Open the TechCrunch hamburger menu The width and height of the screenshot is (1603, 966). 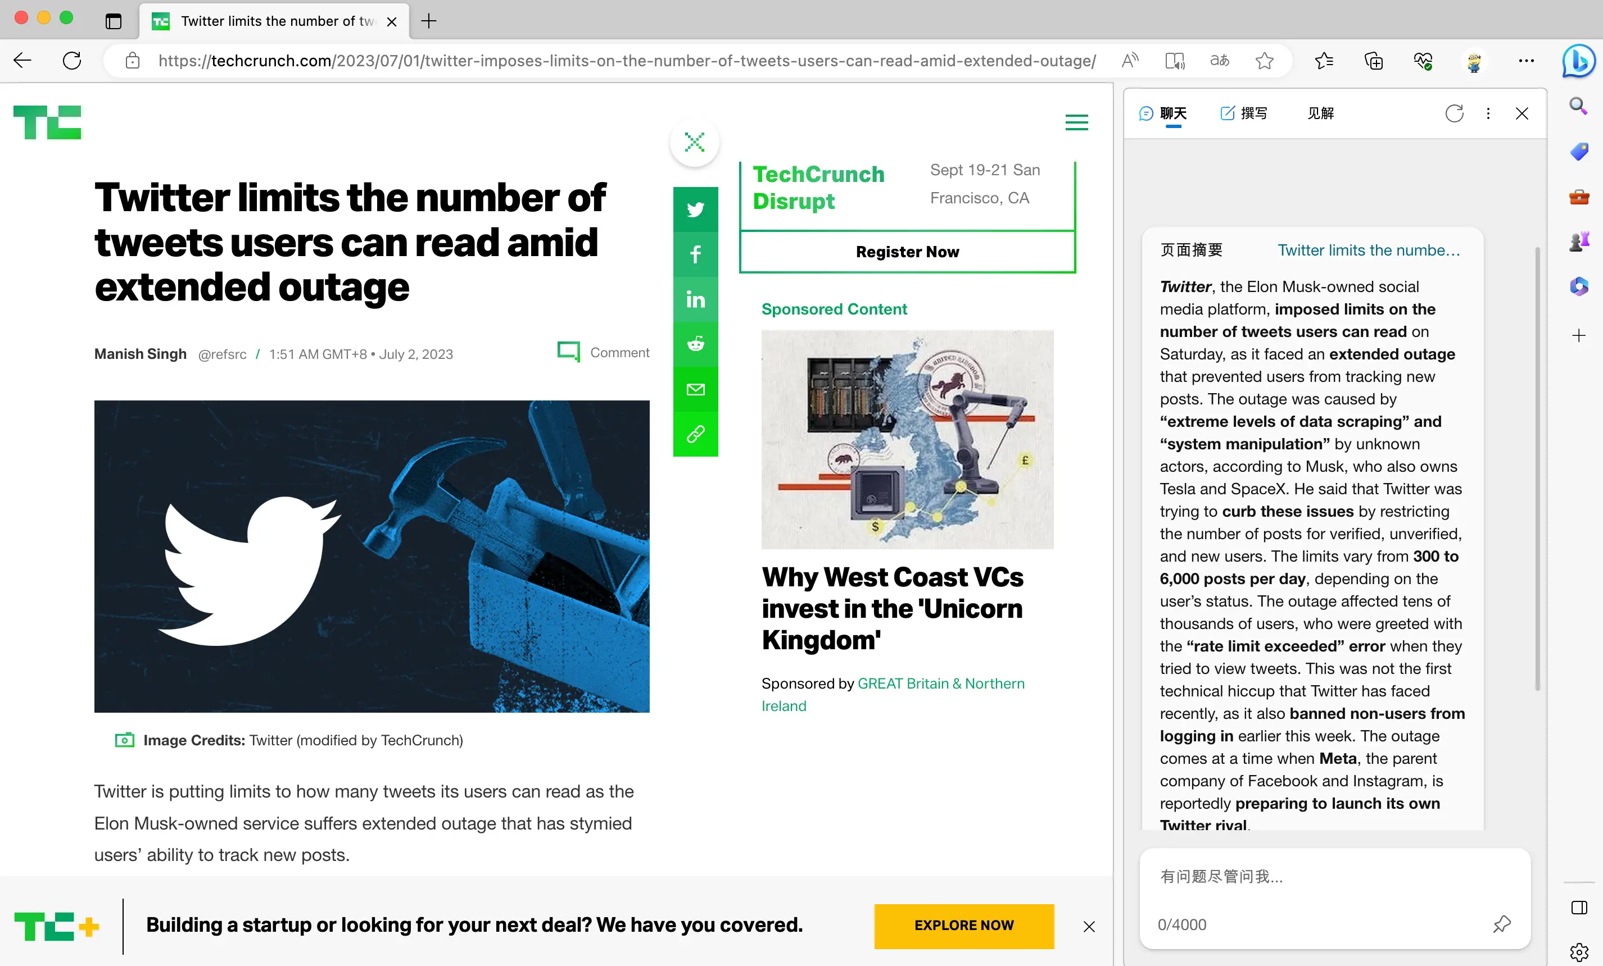pyautogui.click(x=1077, y=122)
